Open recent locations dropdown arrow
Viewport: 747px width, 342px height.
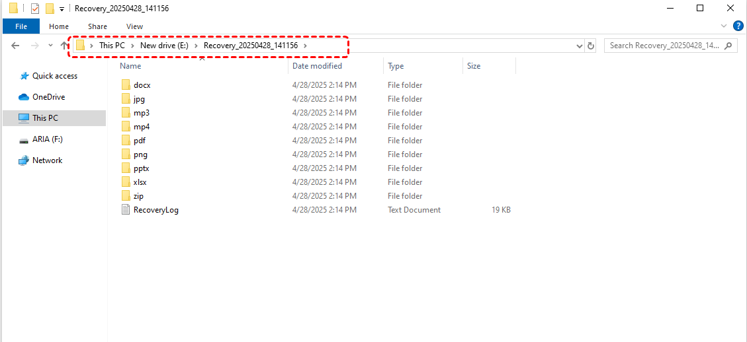(51, 46)
